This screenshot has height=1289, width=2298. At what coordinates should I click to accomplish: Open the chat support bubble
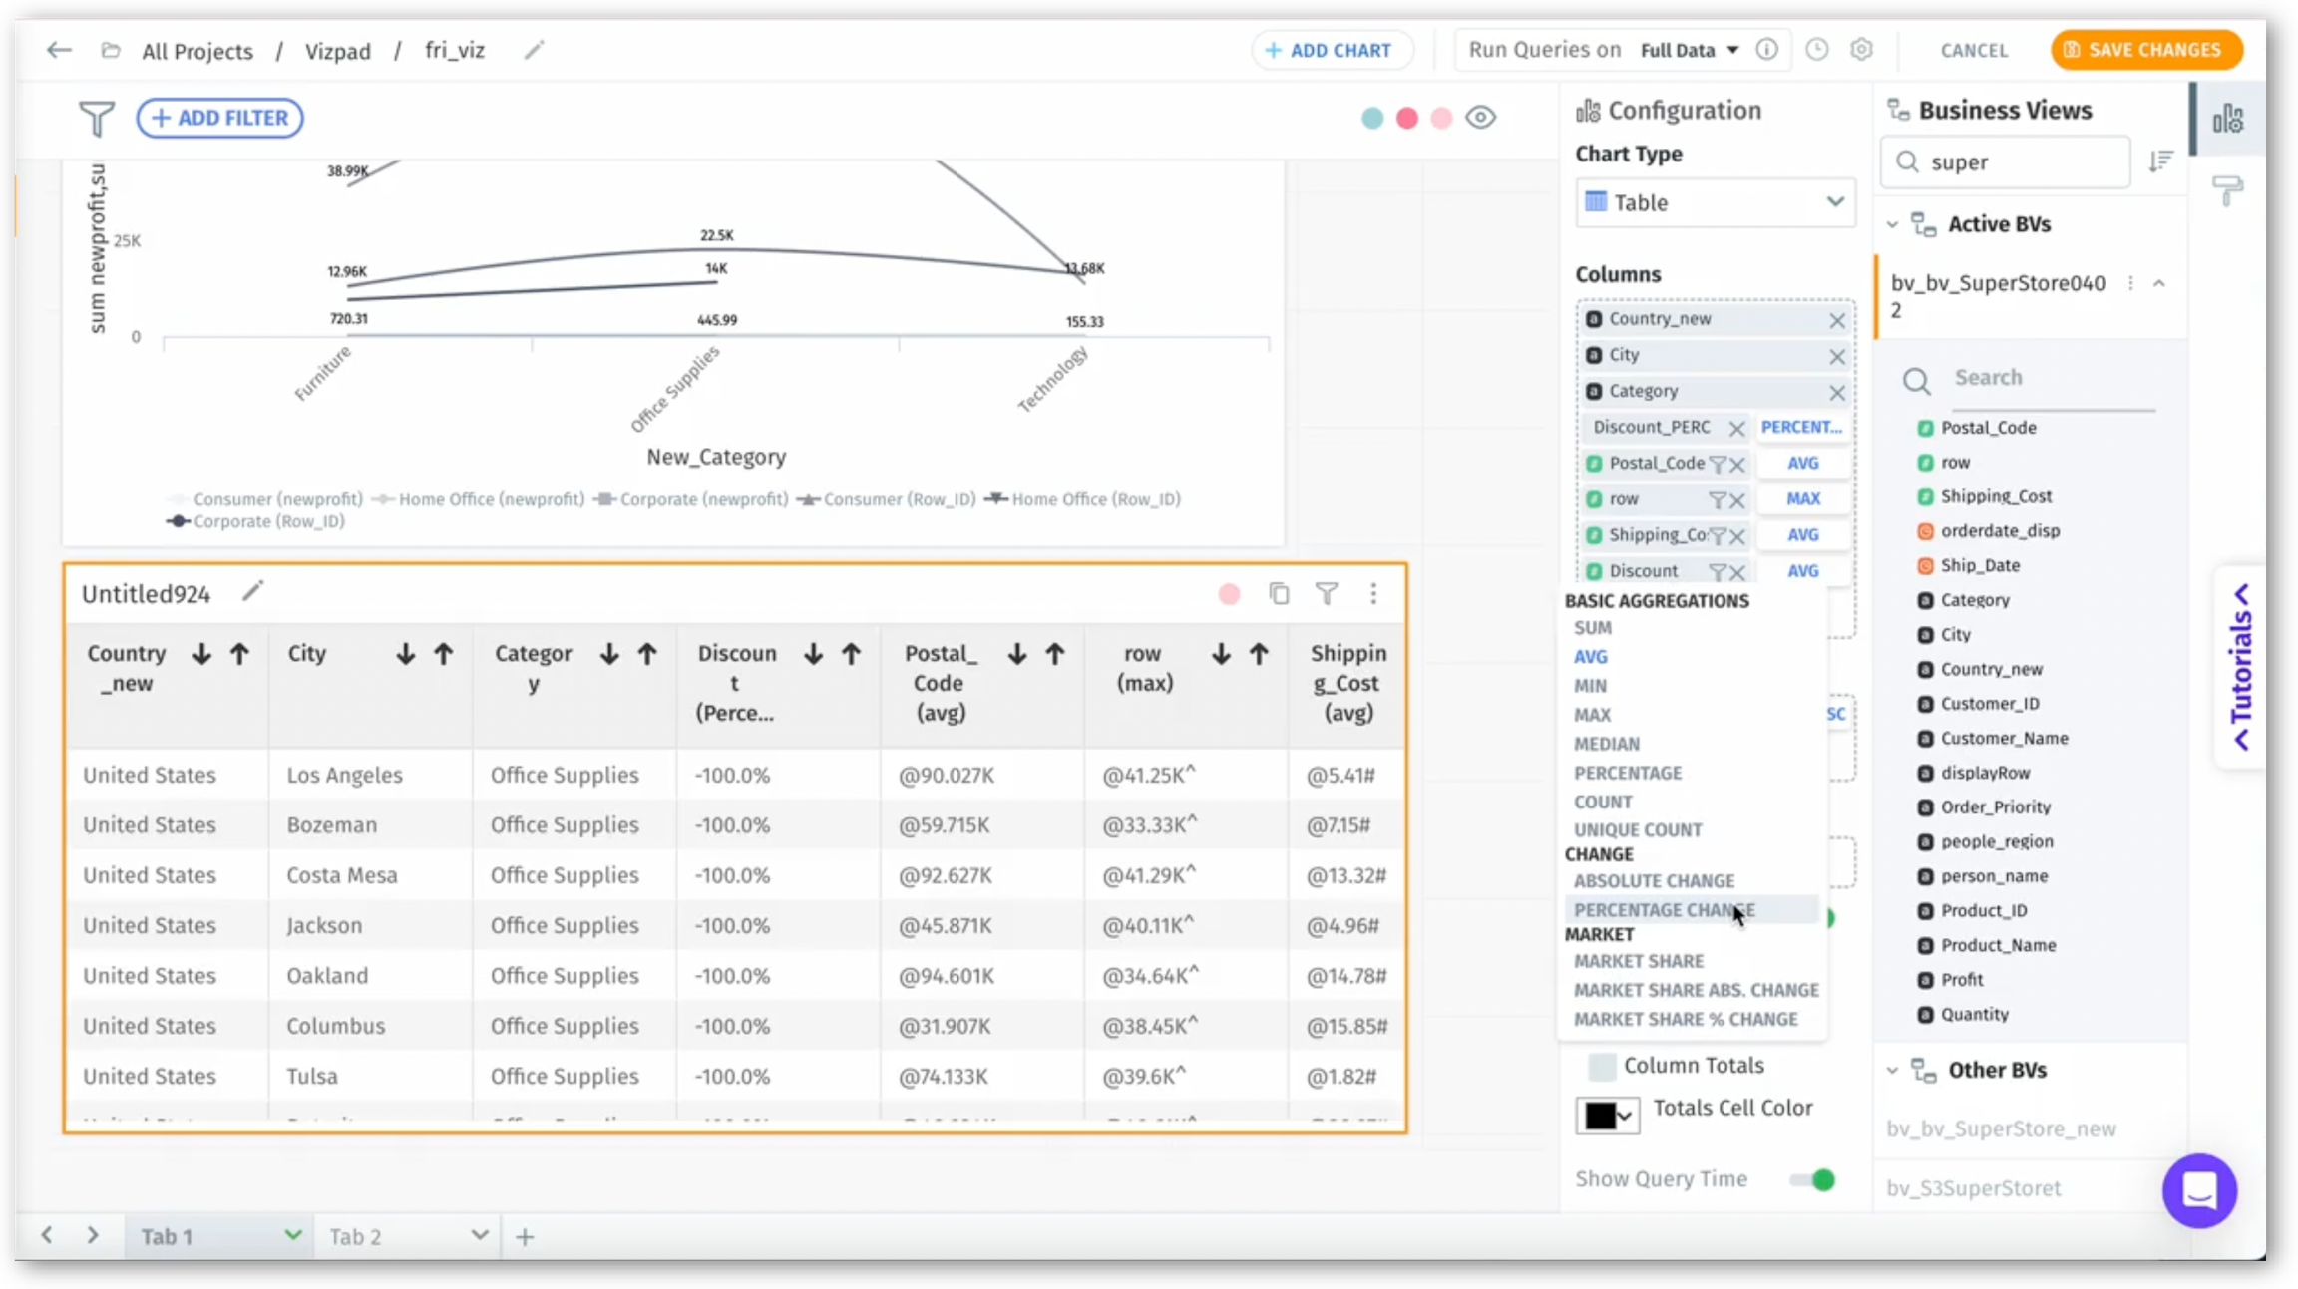pos(2199,1190)
